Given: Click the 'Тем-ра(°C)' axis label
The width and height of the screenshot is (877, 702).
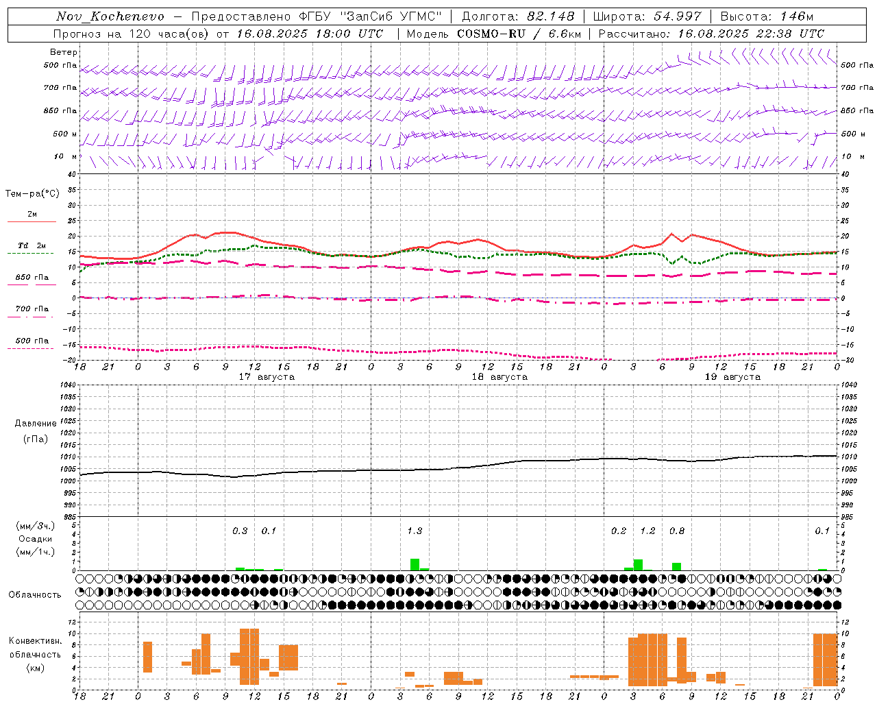Looking at the screenshot, I should point(32,194).
